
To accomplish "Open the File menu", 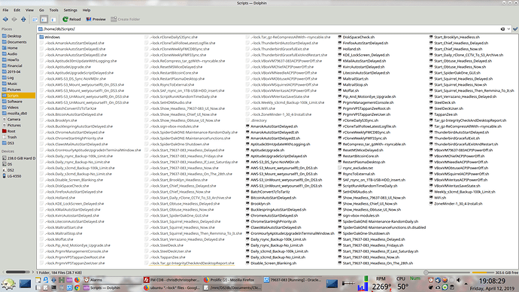I will pyautogui.click(x=5, y=10).
